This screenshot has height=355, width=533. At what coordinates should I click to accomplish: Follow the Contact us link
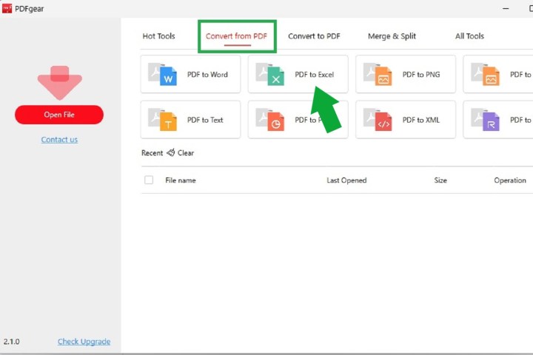pos(59,140)
